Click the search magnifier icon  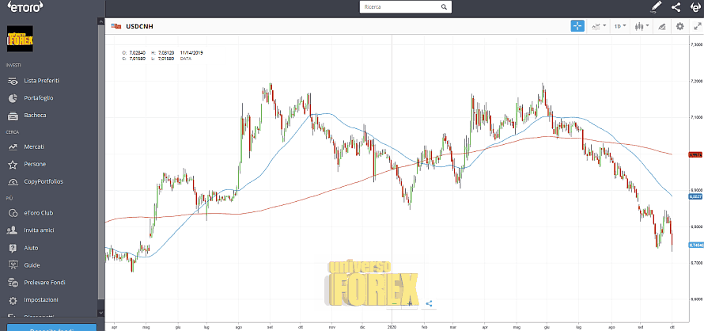tap(447, 7)
